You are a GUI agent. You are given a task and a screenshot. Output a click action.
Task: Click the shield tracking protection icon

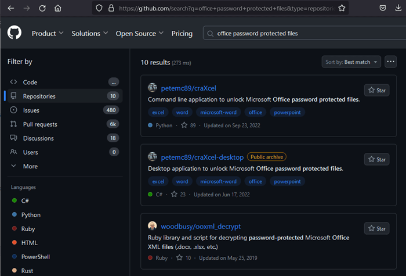click(99, 8)
